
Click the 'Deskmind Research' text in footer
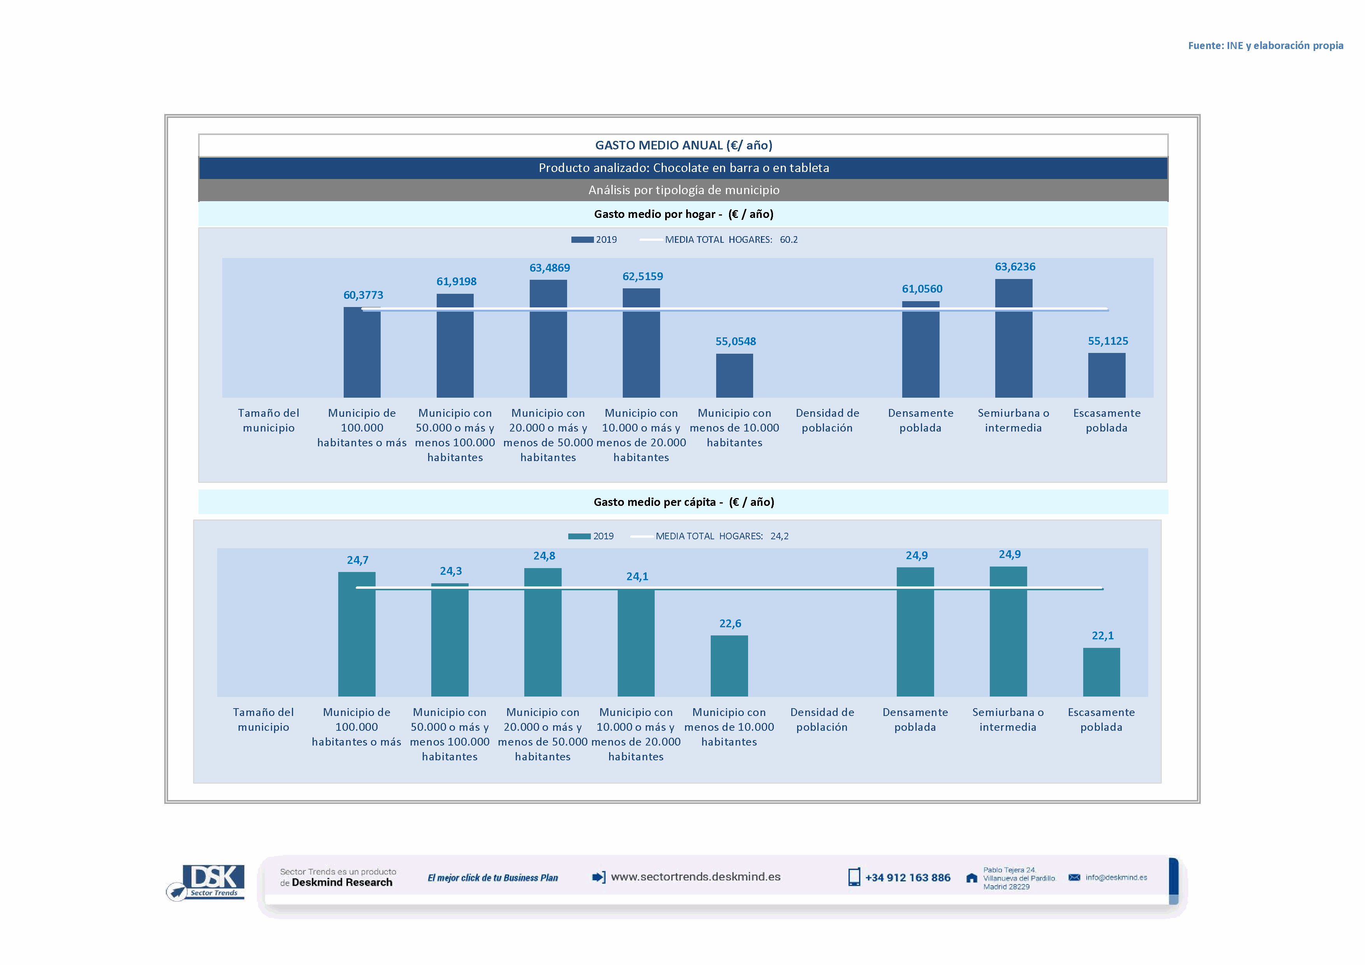point(342,883)
